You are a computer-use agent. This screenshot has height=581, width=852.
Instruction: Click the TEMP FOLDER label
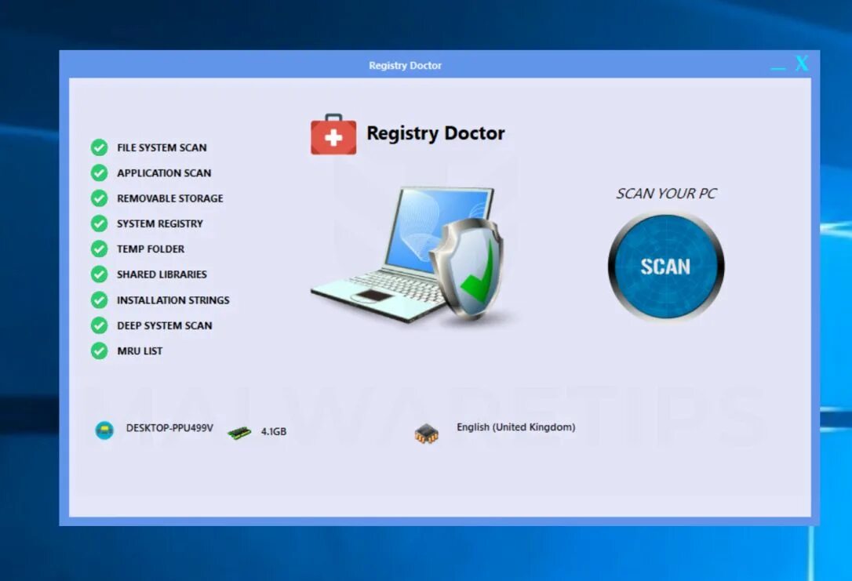coord(151,249)
